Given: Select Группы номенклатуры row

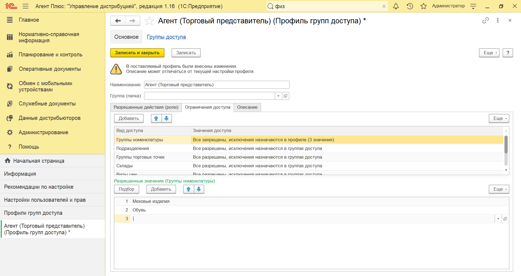Looking at the screenshot, I should click(x=309, y=140).
